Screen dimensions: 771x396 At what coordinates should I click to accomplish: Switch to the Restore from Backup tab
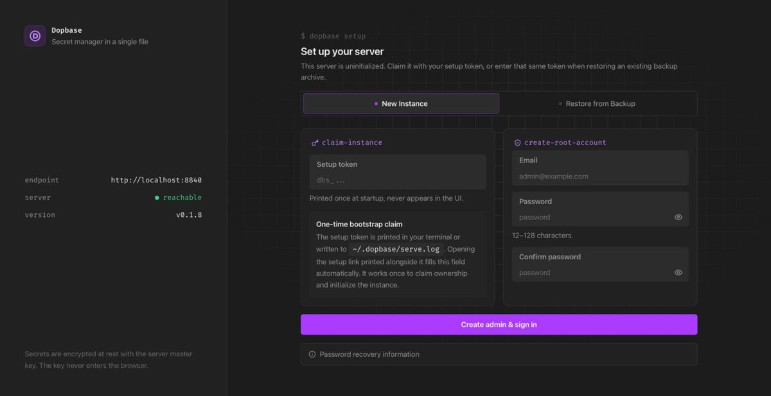click(597, 103)
